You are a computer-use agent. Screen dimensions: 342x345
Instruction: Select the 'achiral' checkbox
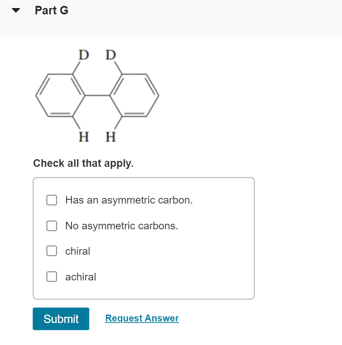pos(52,277)
